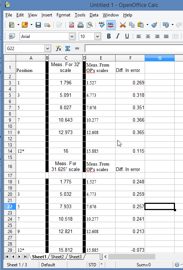The image size is (183, 270).
Task: Switch to the Sheet2 tab
Action: 57,257
